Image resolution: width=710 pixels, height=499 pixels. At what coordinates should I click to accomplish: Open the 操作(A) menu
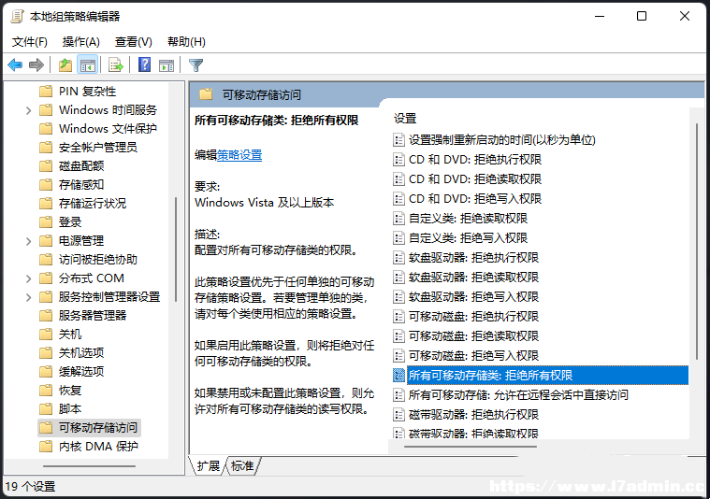point(81,42)
